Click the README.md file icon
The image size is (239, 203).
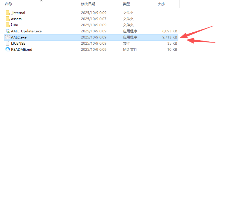(8, 50)
